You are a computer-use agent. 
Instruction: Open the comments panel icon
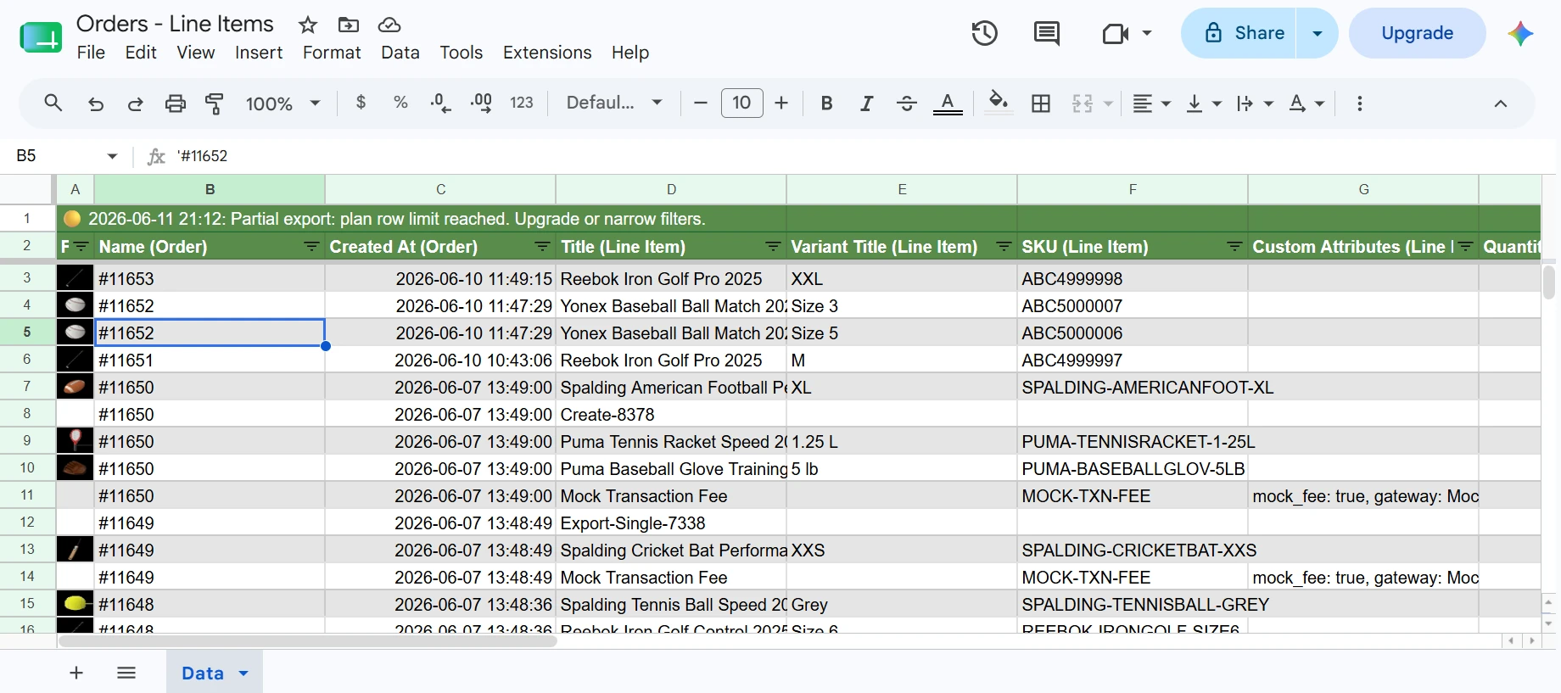pyautogui.click(x=1047, y=33)
